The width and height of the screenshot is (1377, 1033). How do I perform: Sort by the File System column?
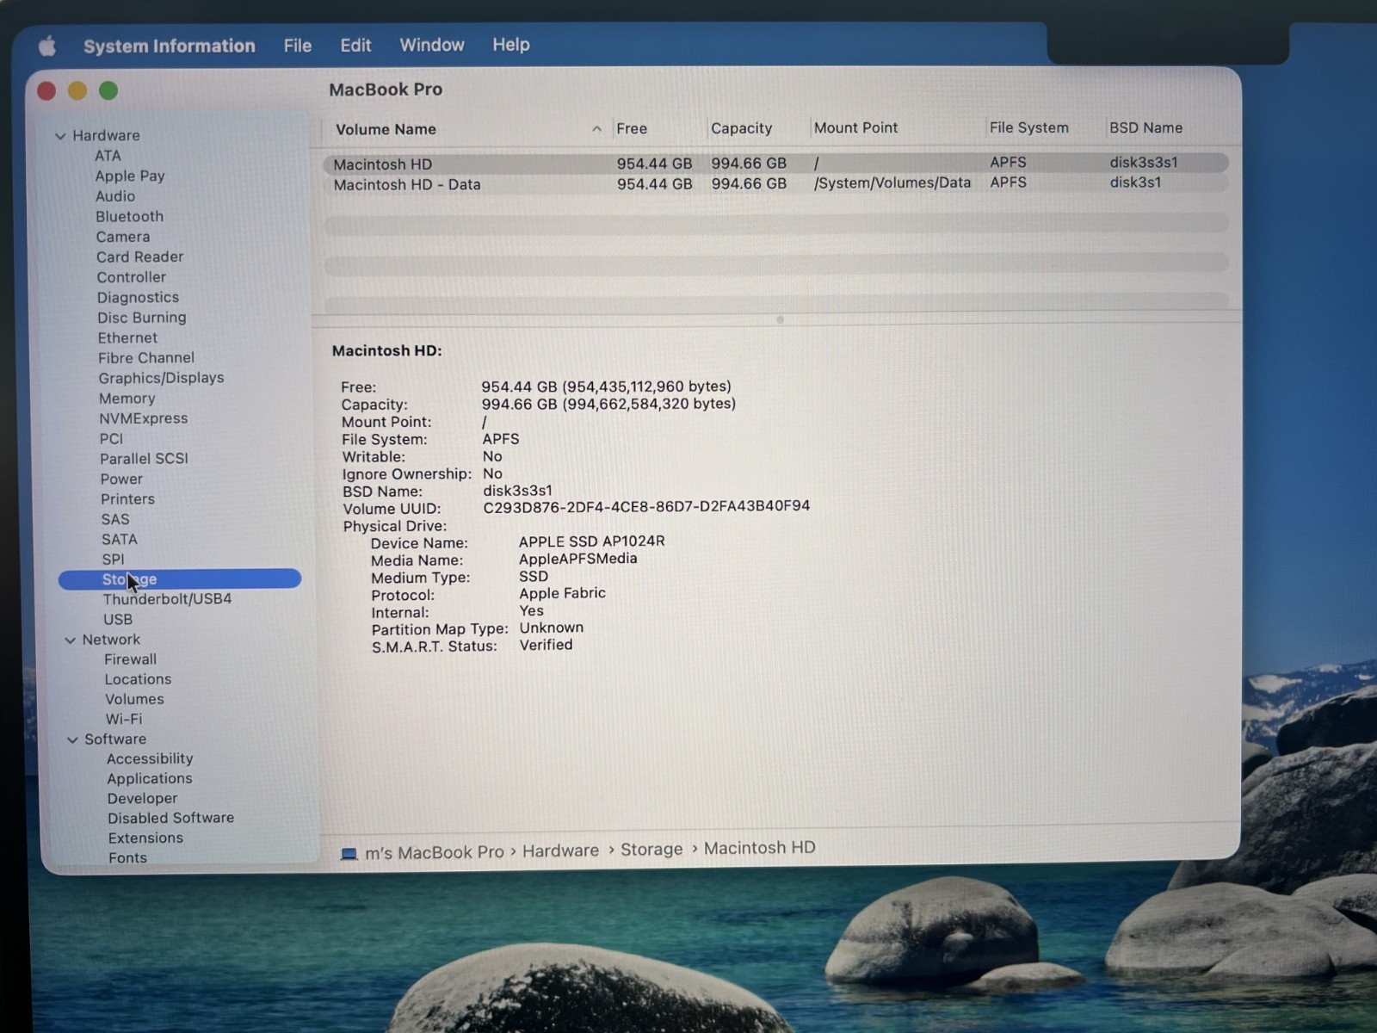[x=1028, y=127]
